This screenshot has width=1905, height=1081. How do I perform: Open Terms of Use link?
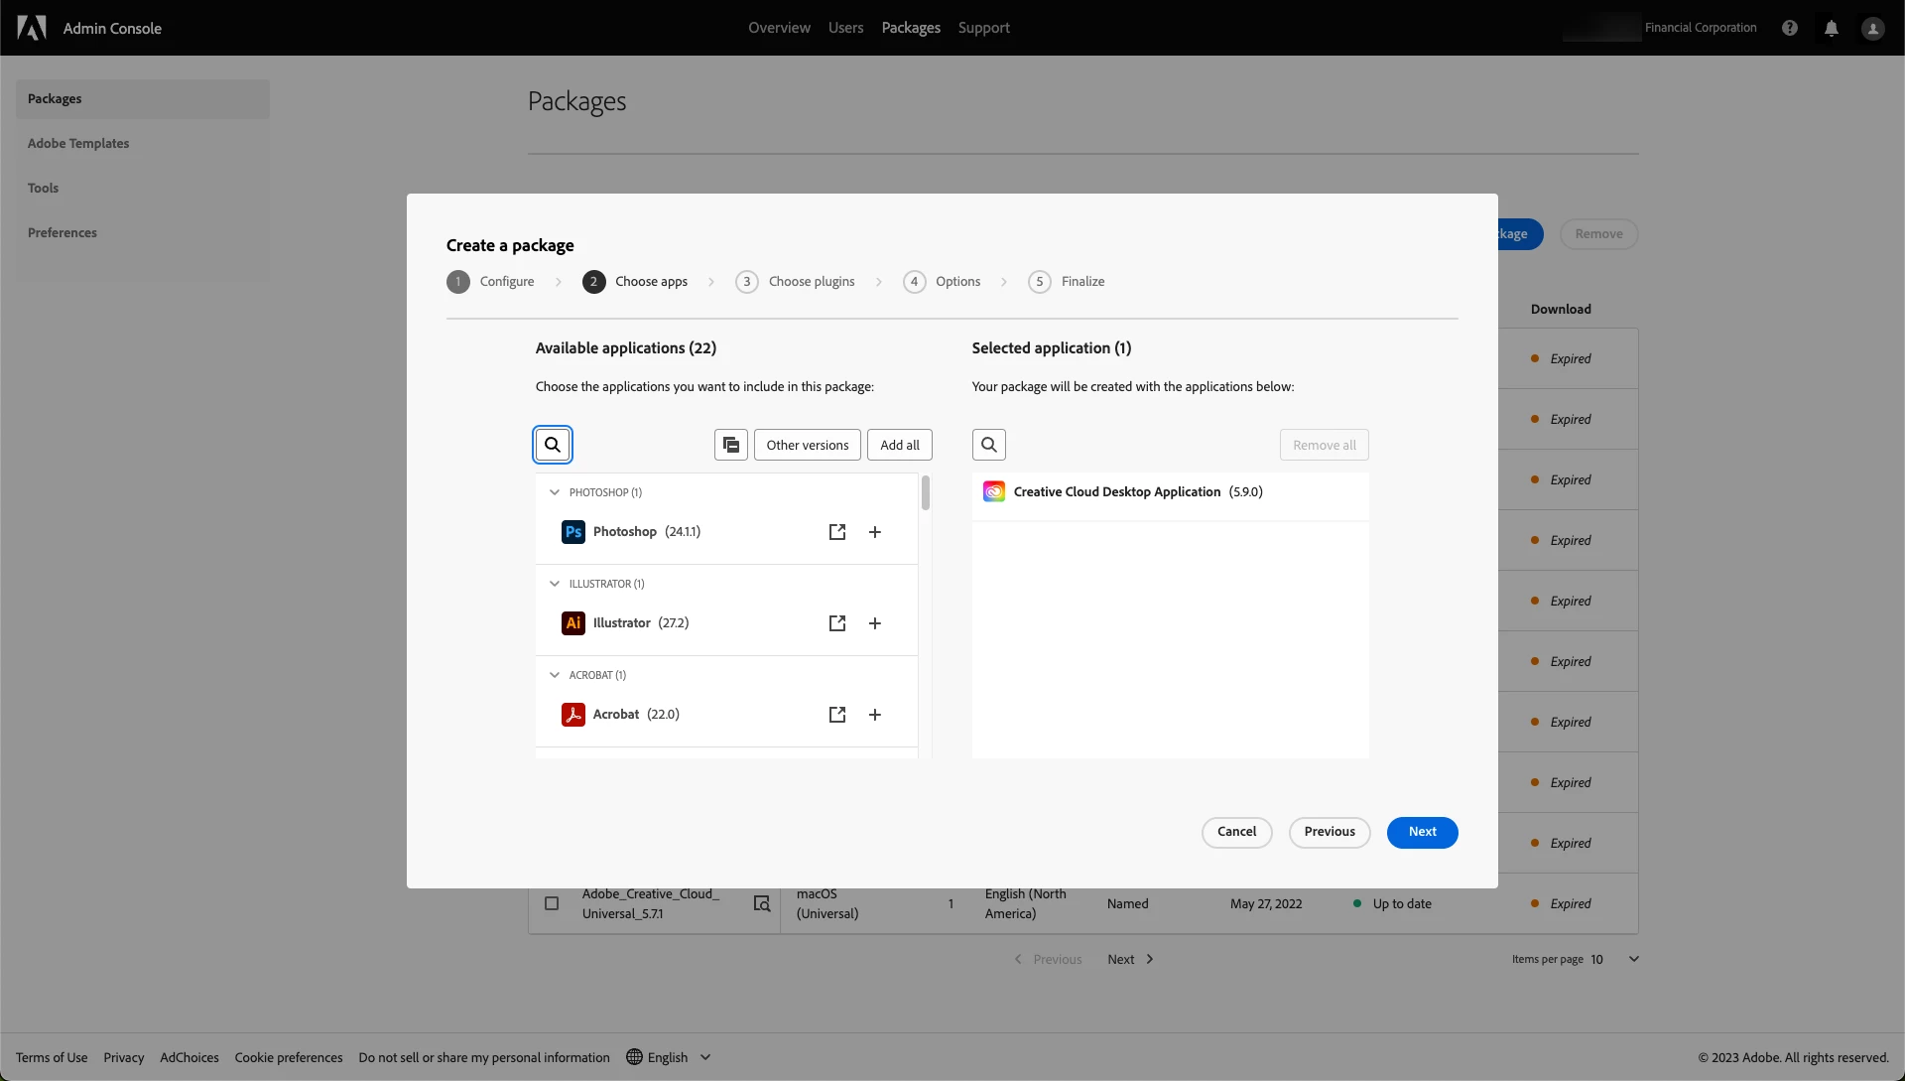(x=52, y=1057)
